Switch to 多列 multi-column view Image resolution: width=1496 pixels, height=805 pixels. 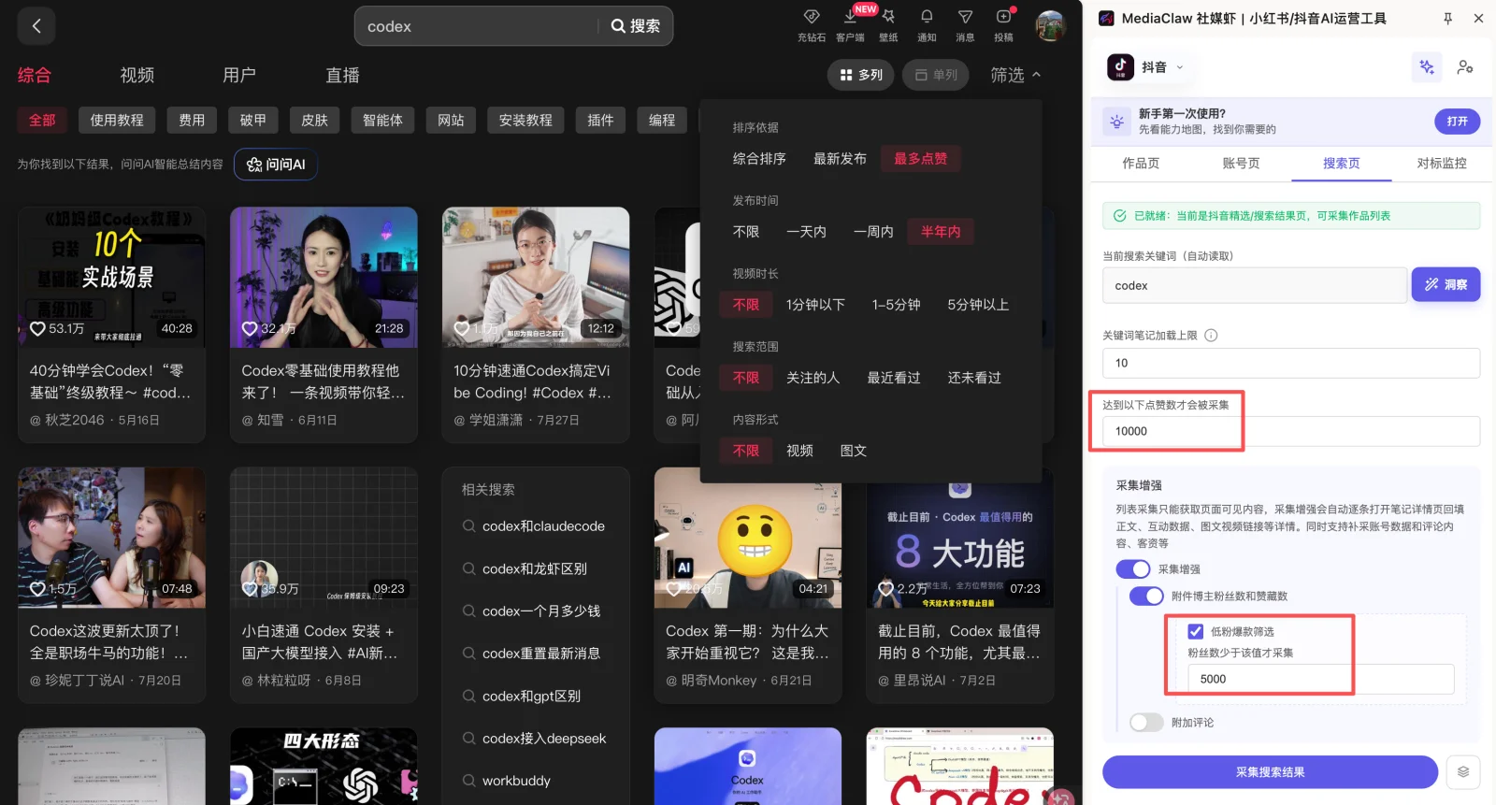[861, 75]
